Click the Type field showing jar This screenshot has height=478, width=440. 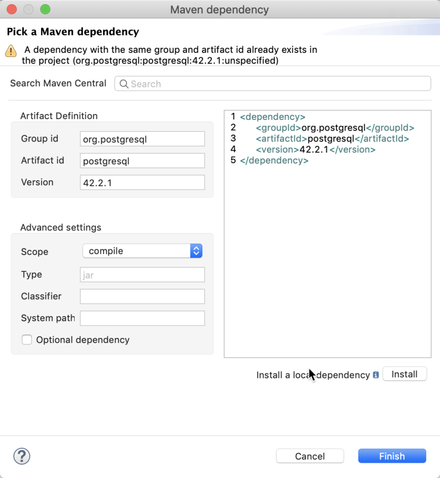point(142,275)
